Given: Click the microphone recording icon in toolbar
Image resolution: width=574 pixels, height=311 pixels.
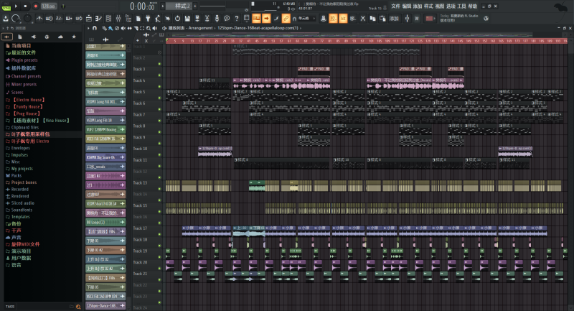Looking at the screenshot, I should click(x=217, y=19).
